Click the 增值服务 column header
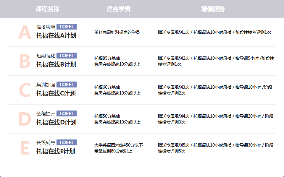The height and width of the screenshot is (177, 284). (x=213, y=9)
